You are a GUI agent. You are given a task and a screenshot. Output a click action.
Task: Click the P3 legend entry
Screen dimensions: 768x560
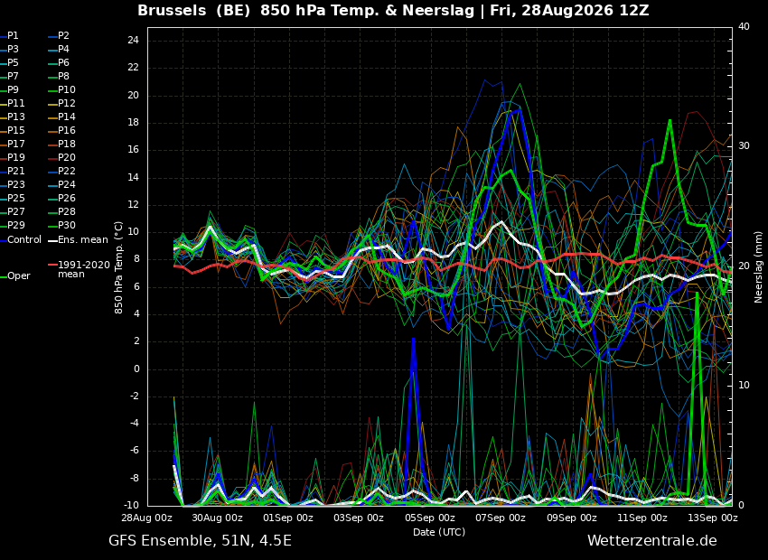(x=10, y=49)
